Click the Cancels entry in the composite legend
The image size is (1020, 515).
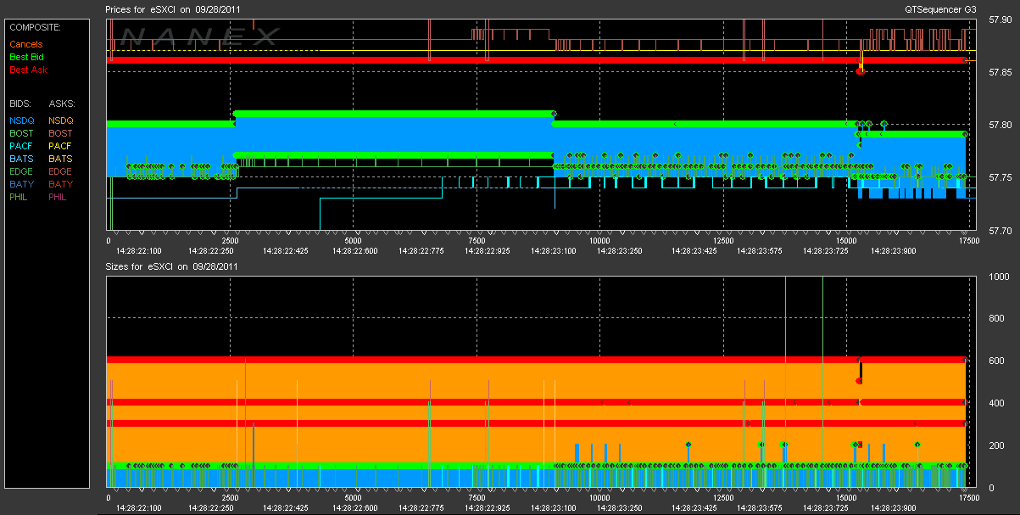[x=25, y=44]
